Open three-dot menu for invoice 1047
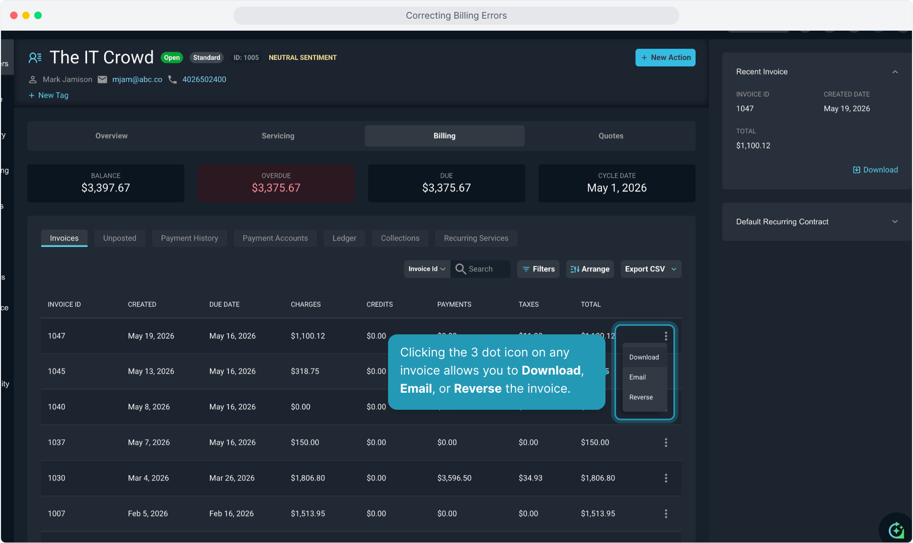Image resolution: width=913 pixels, height=543 pixels. [666, 336]
